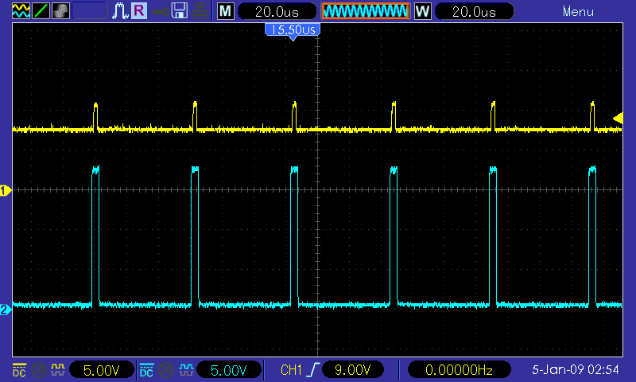Click the rising edge trigger slope icon

pos(313,370)
